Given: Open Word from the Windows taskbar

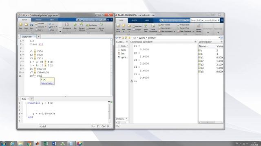Looking at the screenshot, I should coord(54,144).
